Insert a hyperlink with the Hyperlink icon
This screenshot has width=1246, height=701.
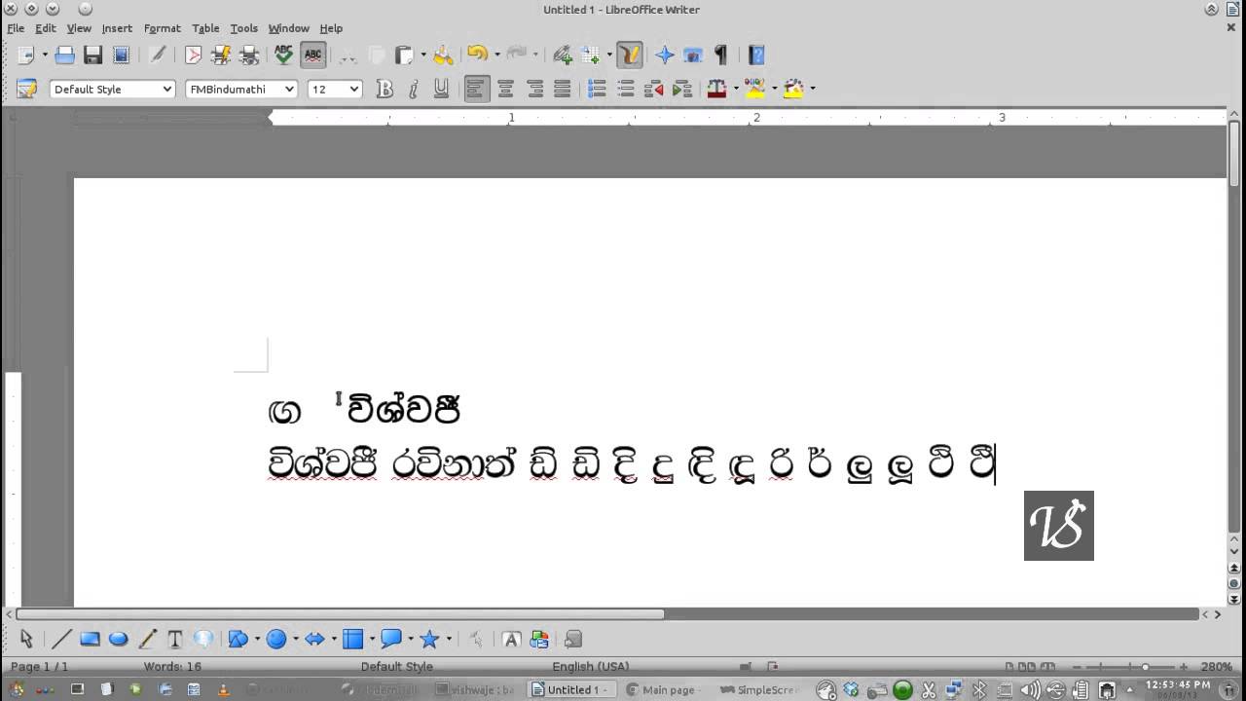[x=563, y=55]
